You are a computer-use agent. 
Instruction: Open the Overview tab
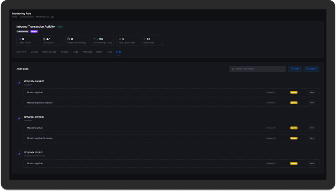point(21,52)
